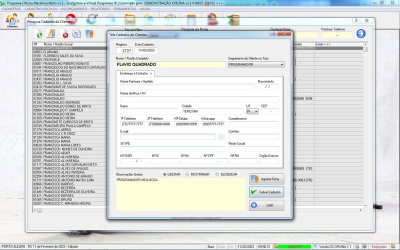Click the SKYPE input field

[172, 149]
